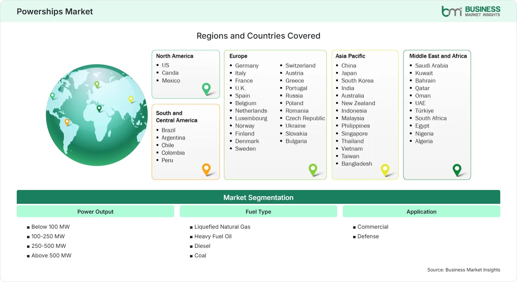Click the Business Market Insights logo
This screenshot has width=517, height=282.
click(470, 11)
